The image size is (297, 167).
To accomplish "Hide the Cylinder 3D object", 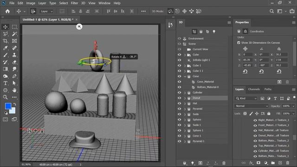I will coord(180,93).
